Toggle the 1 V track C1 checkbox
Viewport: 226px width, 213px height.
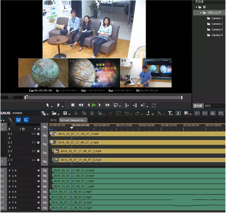tap(38, 160)
